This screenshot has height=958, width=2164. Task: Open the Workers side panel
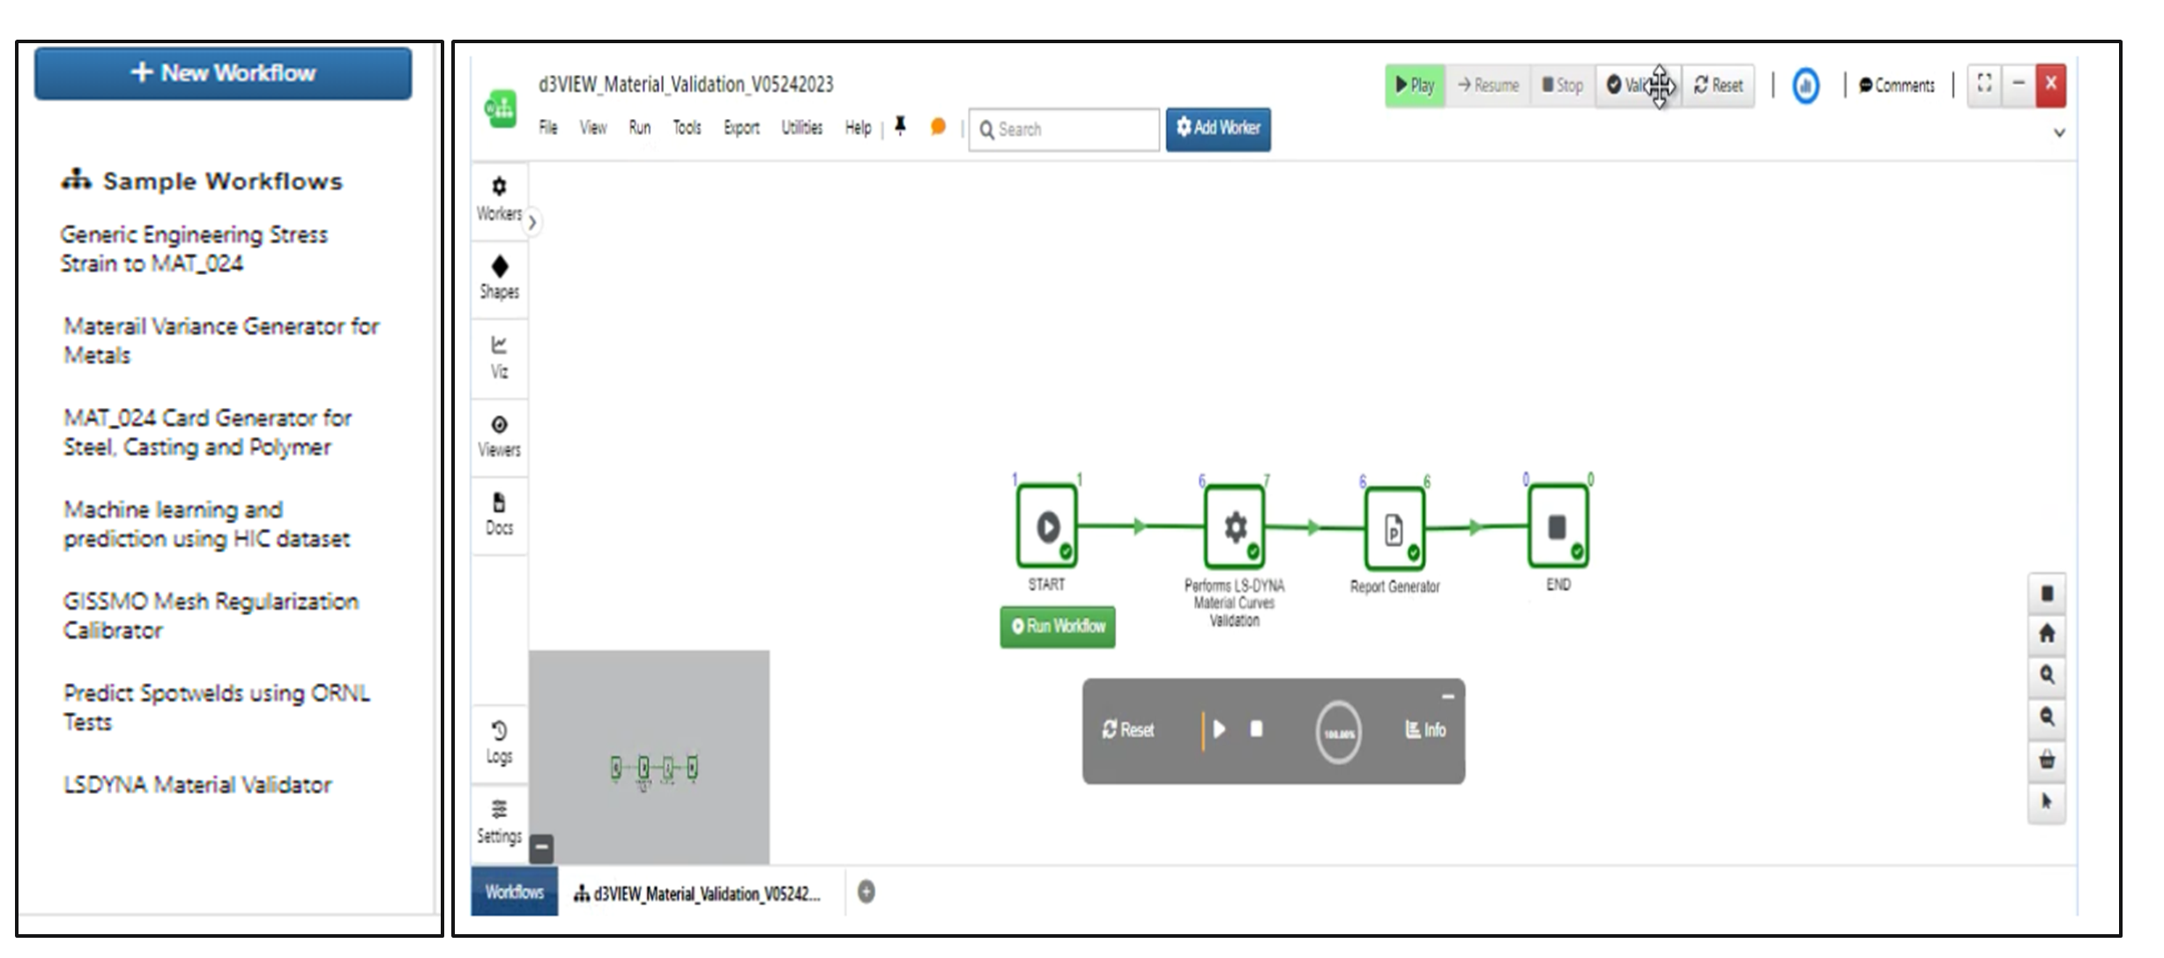[499, 200]
